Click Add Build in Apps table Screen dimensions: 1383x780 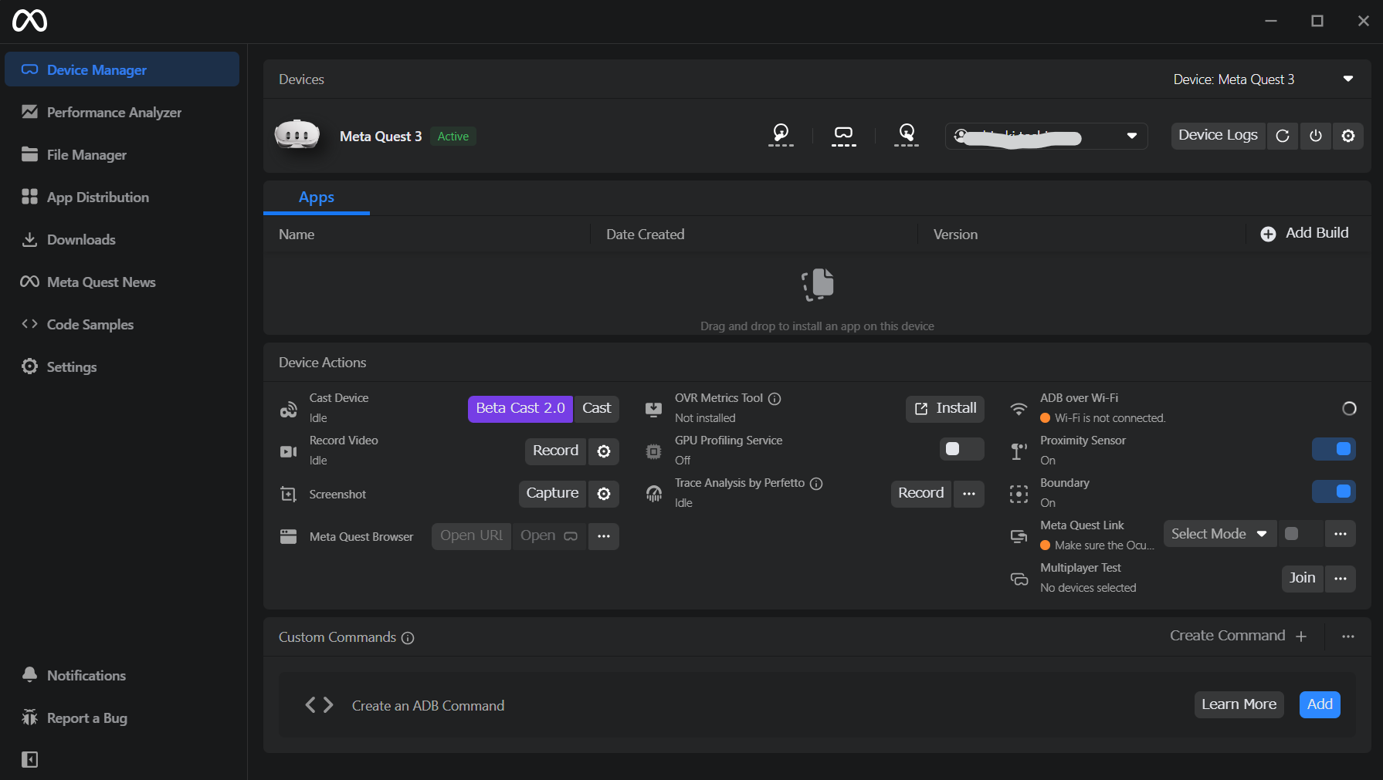[x=1304, y=234]
